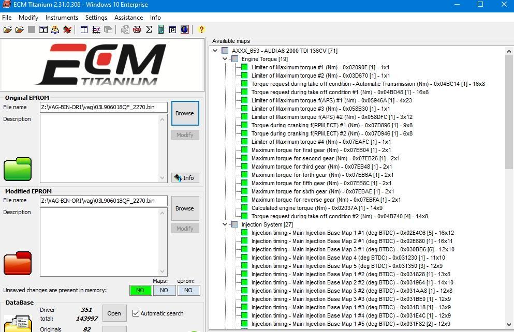
Task: Click the Maps NO indicator
Action: click(x=164, y=290)
